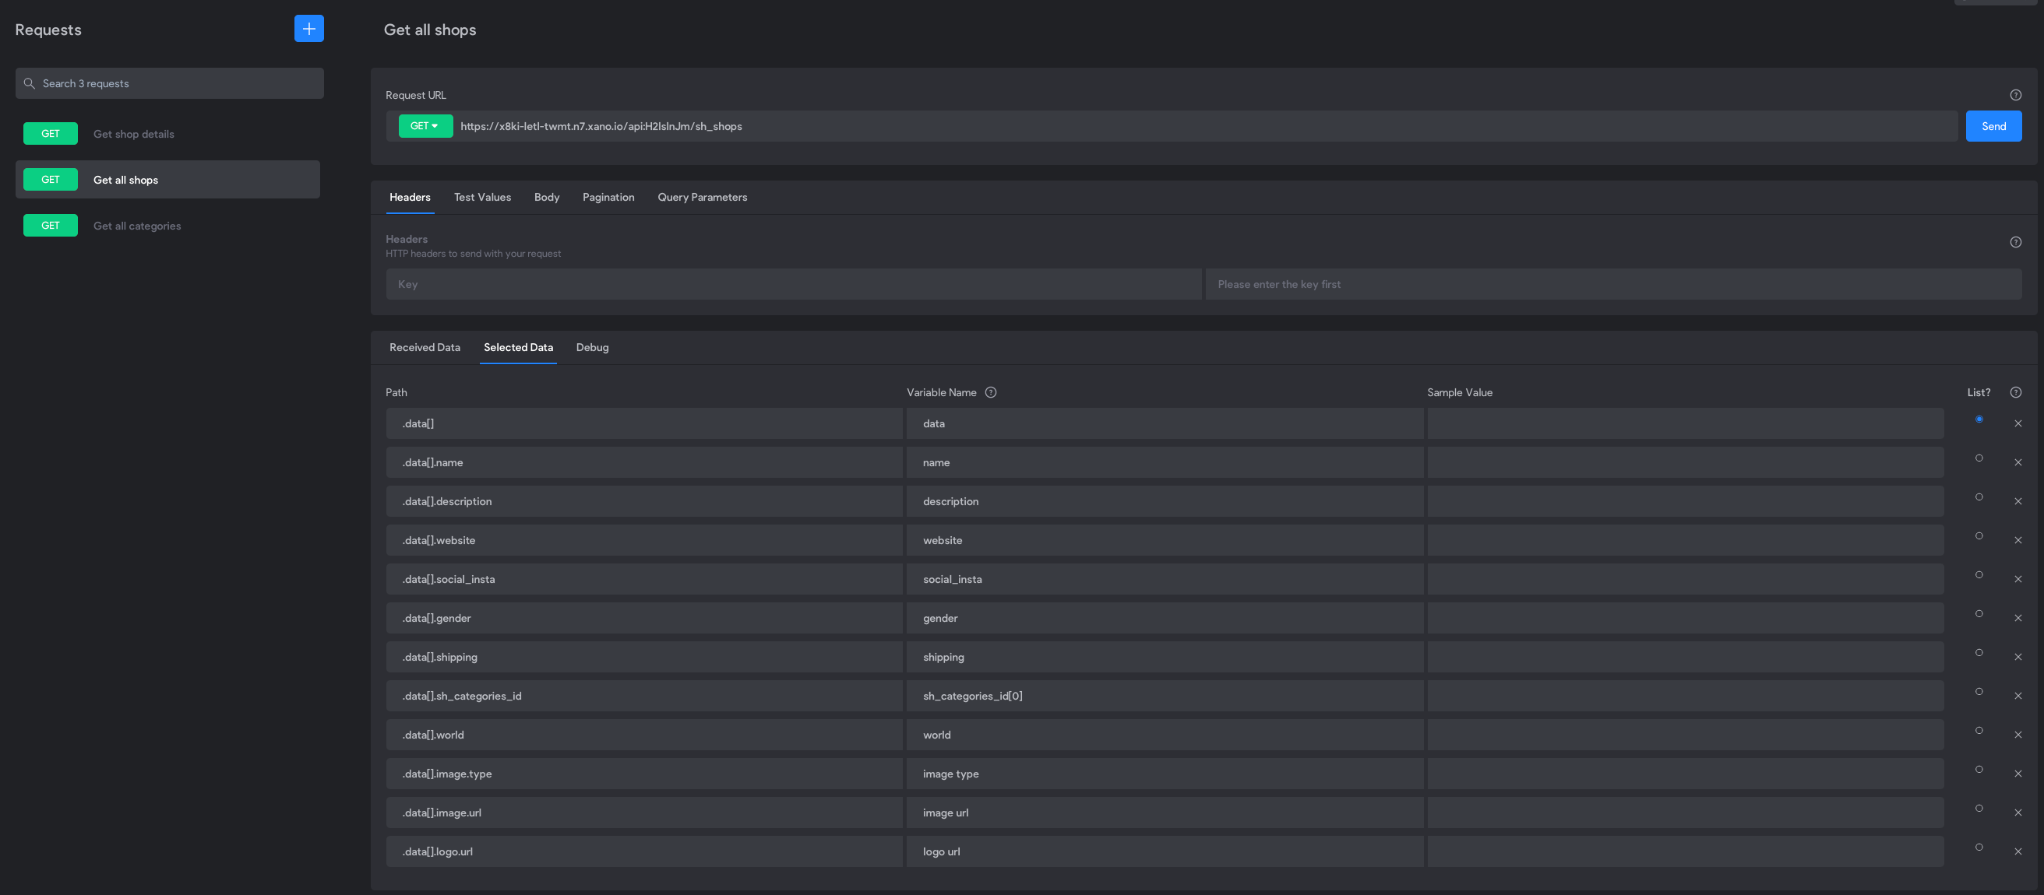Image resolution: width=2044 pixels, height=895 pixels.
Task: Open the Body tab
Action: [546, 198]
